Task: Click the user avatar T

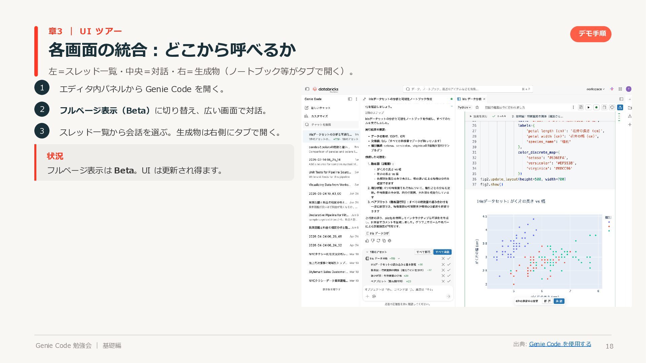Action: pos(629,89)
